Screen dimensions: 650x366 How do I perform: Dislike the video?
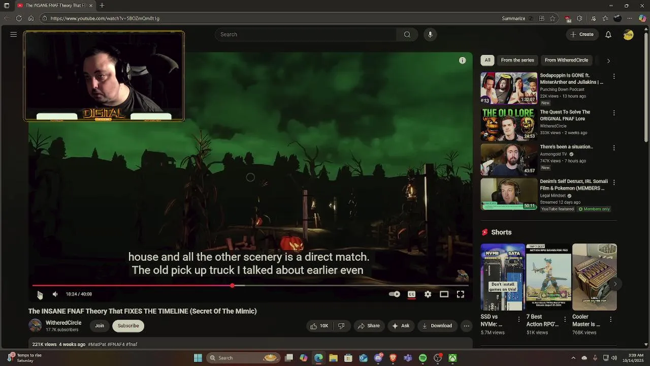[341, 326]
